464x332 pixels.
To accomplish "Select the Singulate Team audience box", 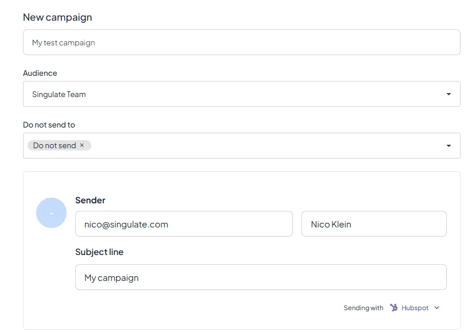I will coord(241,94).
